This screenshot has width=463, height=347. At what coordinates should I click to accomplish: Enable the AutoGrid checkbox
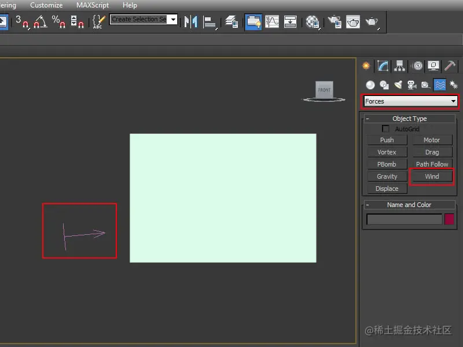coord(385,128)
